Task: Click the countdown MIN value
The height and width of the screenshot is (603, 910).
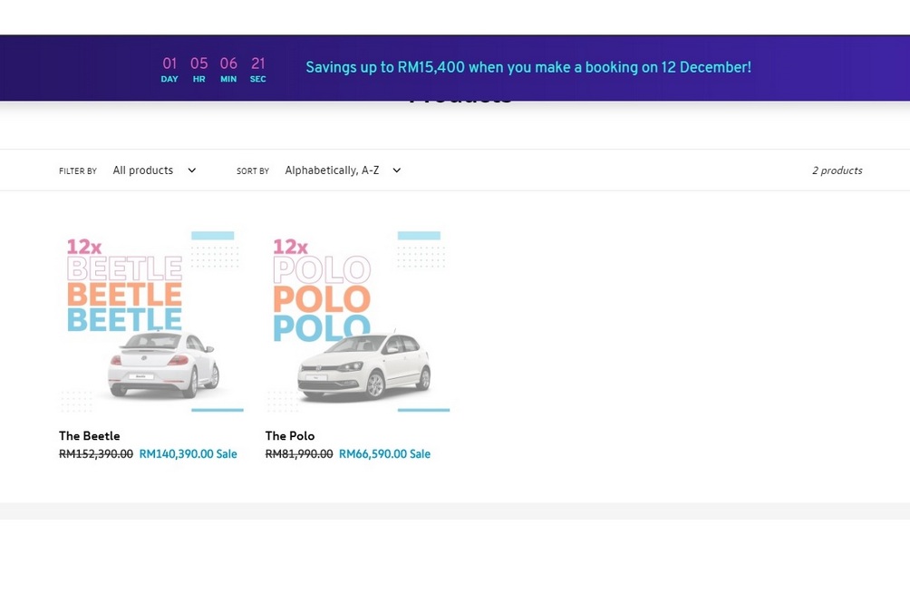Action: tap(228, 63)
